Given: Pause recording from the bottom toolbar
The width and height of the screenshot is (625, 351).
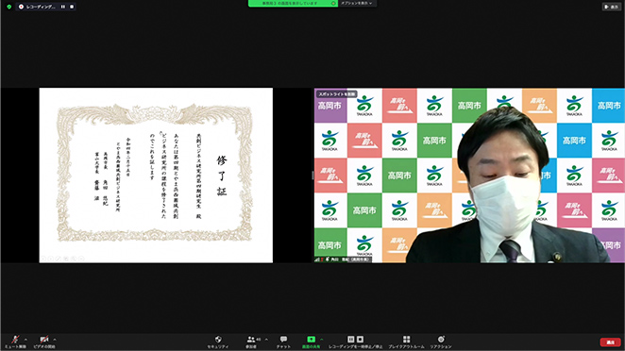Looking at the screenshot, I should point(351,339).
